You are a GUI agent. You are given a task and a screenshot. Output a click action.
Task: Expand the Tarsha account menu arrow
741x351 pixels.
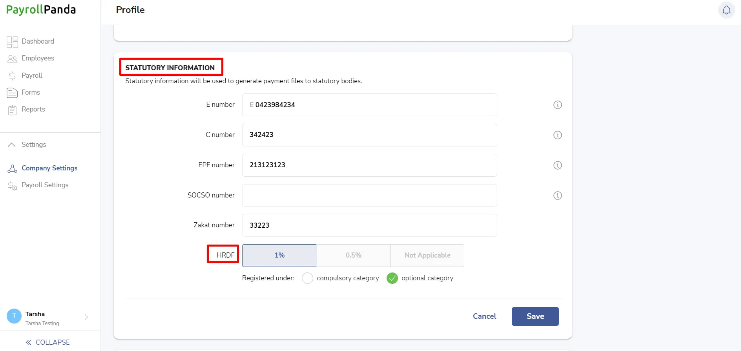click(x=86, y=317)
